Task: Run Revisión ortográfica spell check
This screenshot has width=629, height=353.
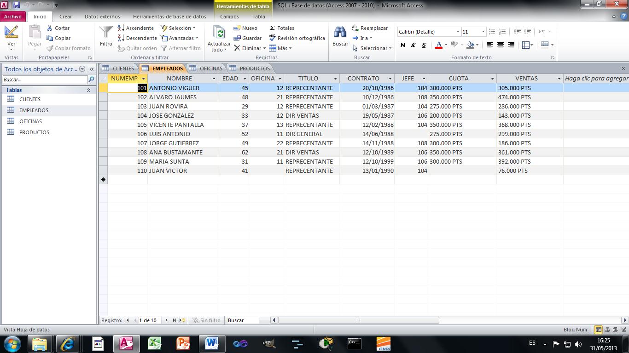Action: (297, 38)
